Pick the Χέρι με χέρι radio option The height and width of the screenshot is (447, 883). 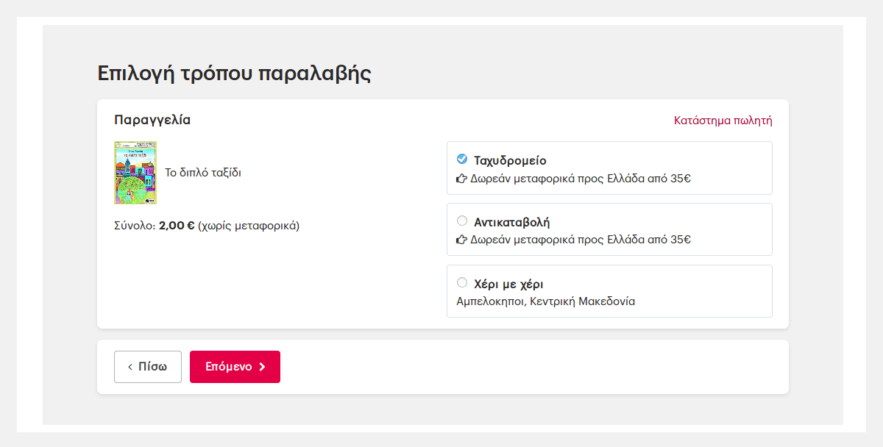[462, 282]
